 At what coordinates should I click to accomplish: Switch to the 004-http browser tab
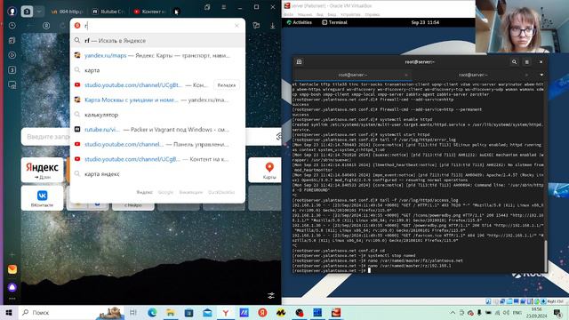tap(68, 12)
